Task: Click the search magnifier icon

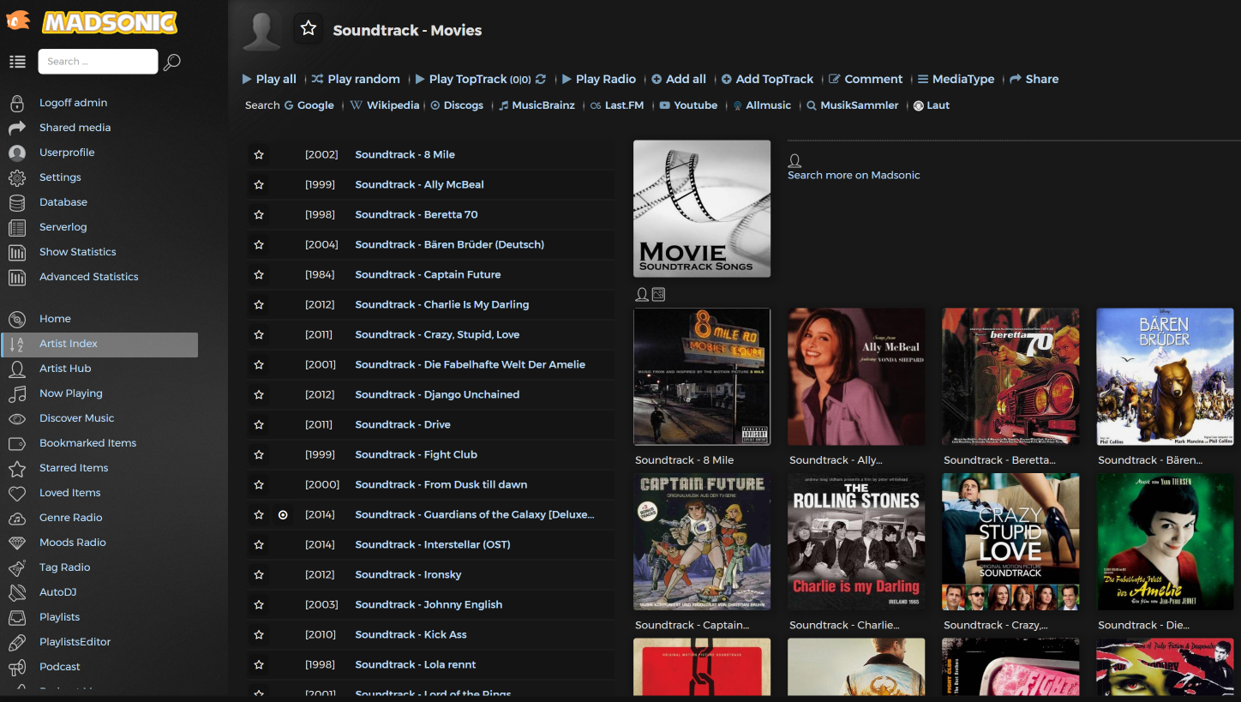Action: 171,62
